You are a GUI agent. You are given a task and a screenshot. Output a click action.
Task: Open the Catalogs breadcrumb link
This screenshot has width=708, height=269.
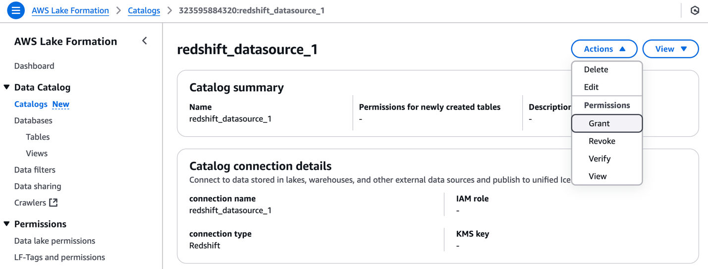(x=144, y=10)
